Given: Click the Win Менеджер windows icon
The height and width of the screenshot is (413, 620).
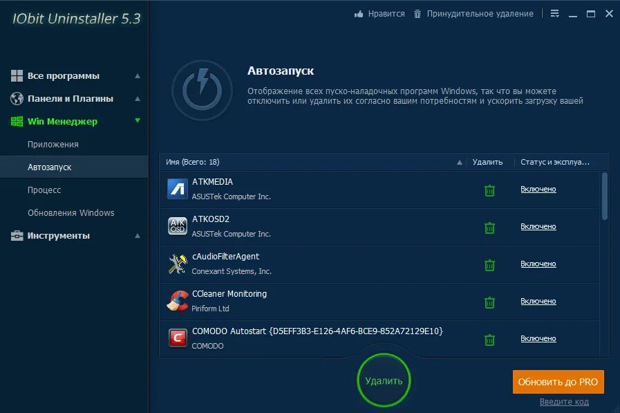Looking at the screenshot, I should 17,122.
